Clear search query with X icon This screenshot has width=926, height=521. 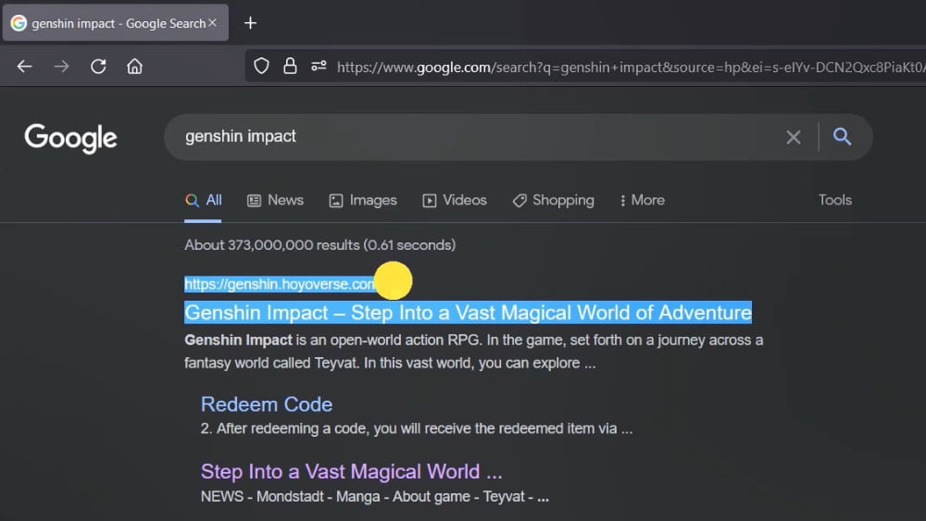[794, 137]
